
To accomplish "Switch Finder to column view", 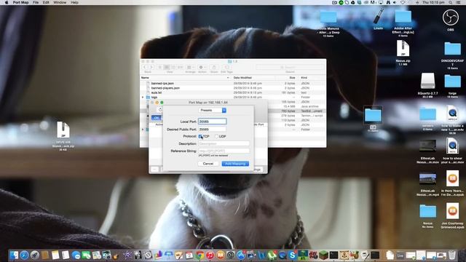I will pyautogui.click(x=173, y=68).
